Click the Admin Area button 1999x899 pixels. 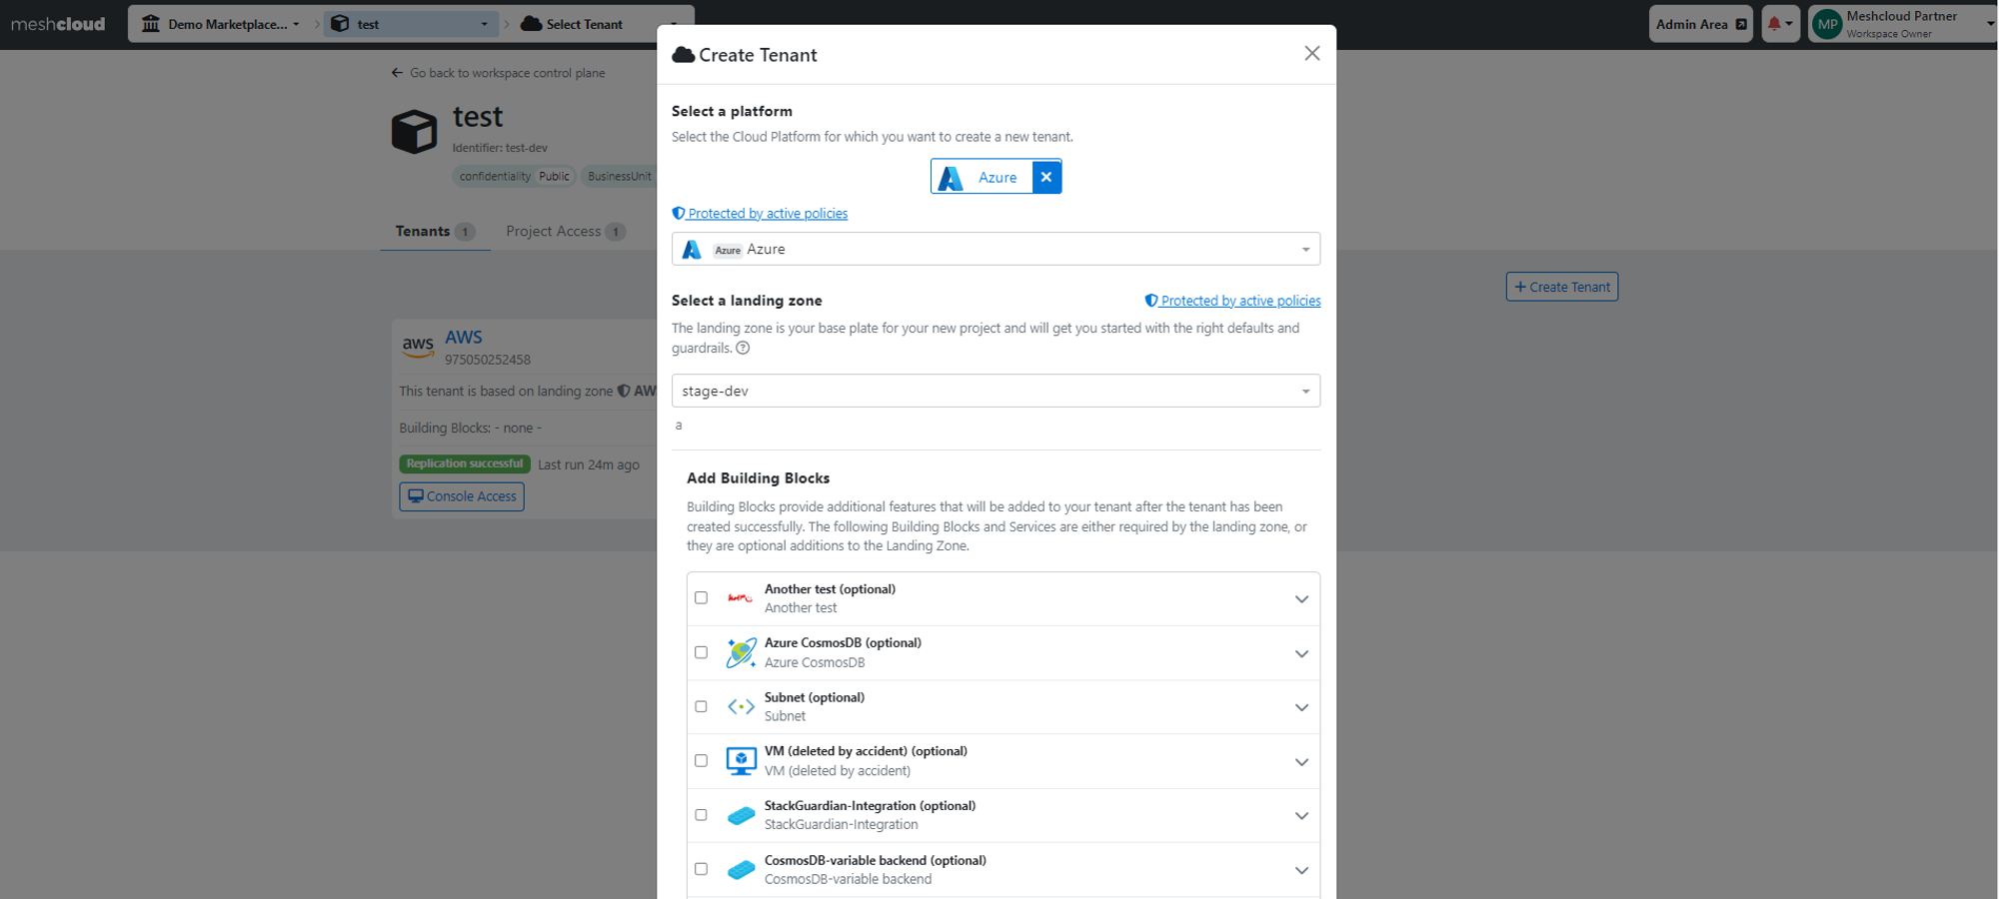pos(1700,24)
